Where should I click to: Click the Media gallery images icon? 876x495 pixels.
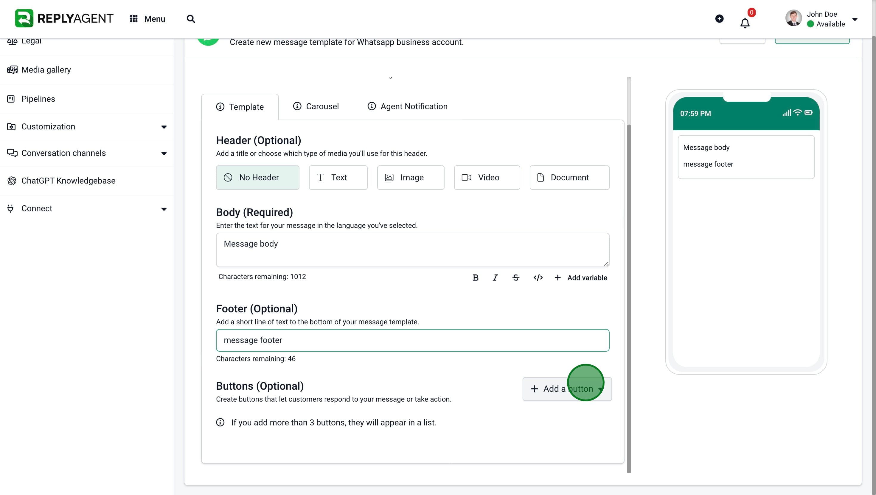click(x=12, y=70)
